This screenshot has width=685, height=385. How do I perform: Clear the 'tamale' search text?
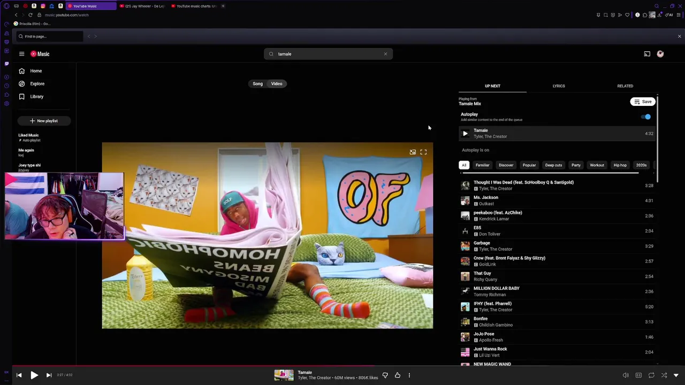[x=385, y=54]
